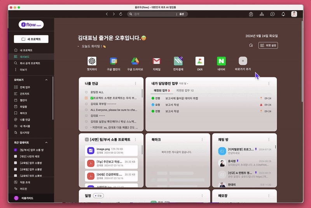The width and height of the screenshot is (311, 208).
Task: Toggle the 오늘 filter in 일정 widget
Action: pyautogui.click(x=99, y=196)
